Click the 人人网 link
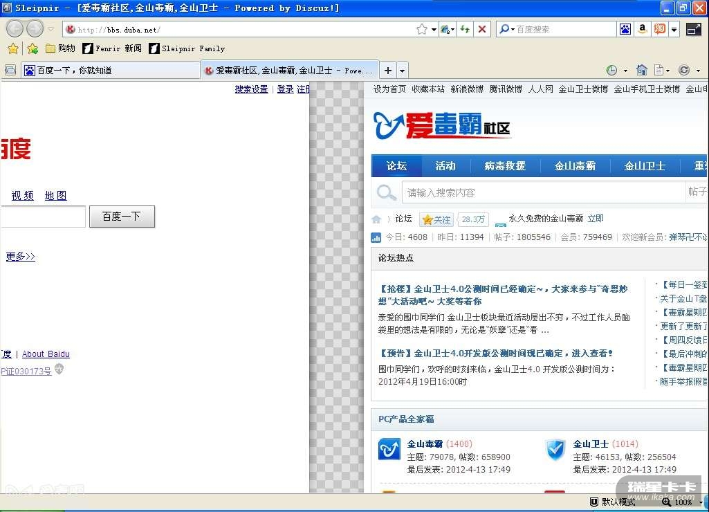The height and width of the screenshot is (512, 709). [x=540, y=89]
